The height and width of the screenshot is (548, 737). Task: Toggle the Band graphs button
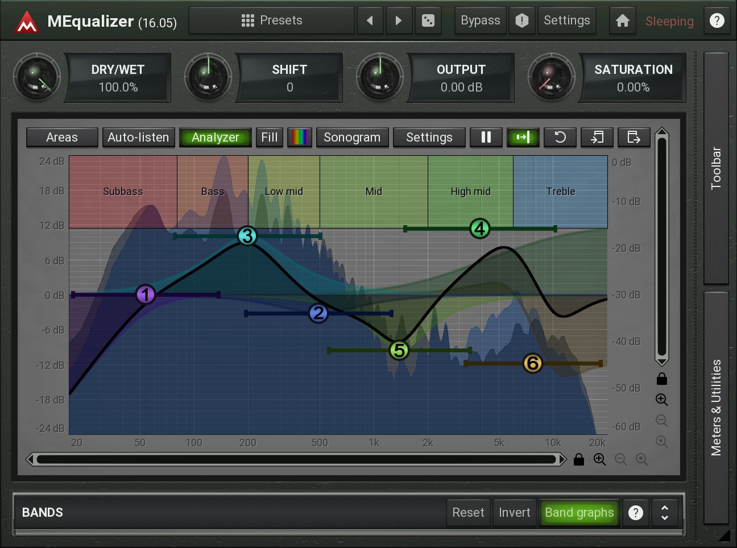point(579,513)
